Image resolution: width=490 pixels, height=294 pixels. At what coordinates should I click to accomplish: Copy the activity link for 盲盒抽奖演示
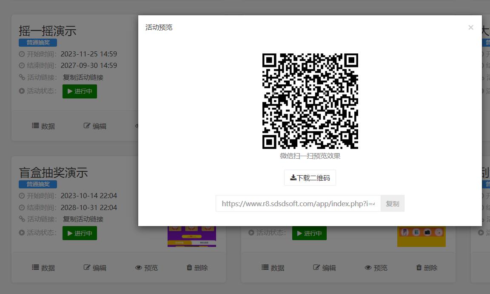coord(83,219)
